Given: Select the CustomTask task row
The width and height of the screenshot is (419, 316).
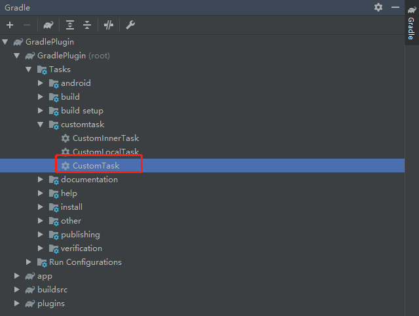Looking at the screenshot, I should pos(202,166).
